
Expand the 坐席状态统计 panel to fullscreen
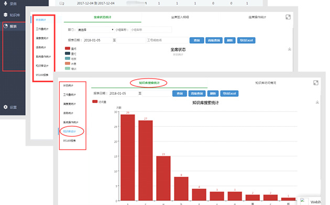pyautogui.click(x=288, y=17)
